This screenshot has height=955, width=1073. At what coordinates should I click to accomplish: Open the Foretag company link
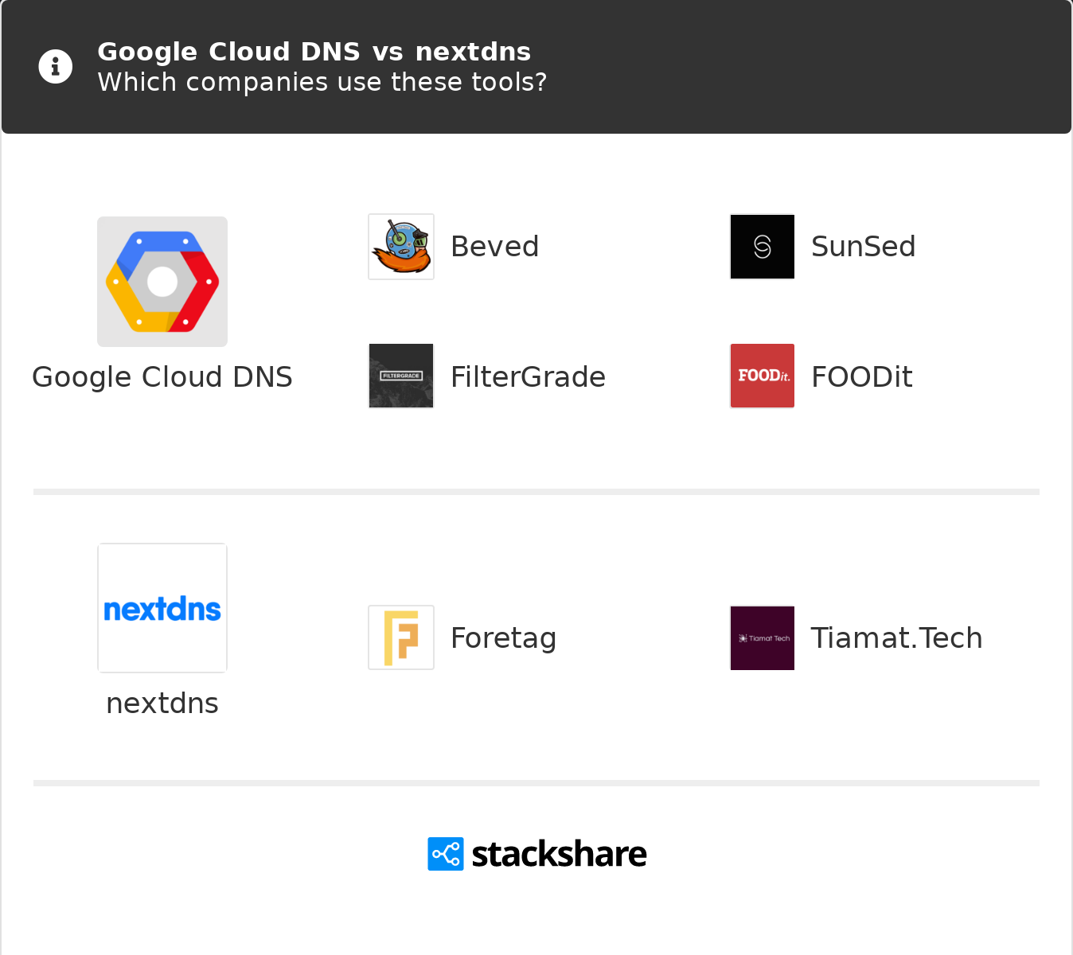pos(503,638)
